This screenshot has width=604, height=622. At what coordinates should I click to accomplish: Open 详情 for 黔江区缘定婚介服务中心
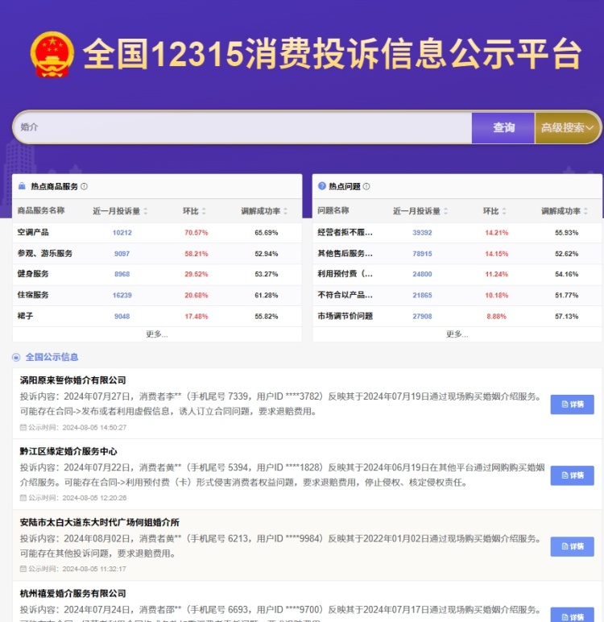[x=572, y=475]
